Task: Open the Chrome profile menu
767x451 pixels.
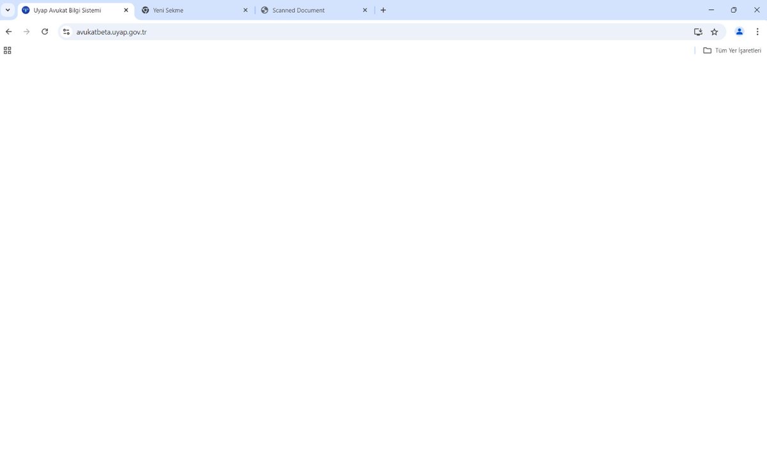Action: tap(740, 31)
